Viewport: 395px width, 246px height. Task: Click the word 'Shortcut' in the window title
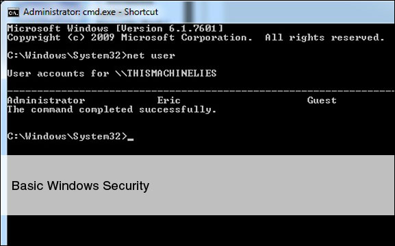pyautogui.click(x=141, y=12)
